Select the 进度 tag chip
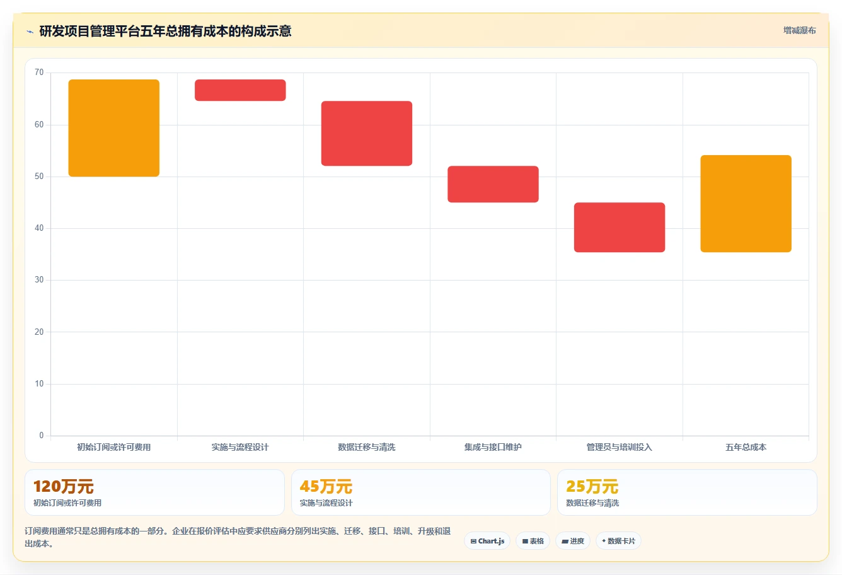Image resolution: width=842 pixels, height=575 pixels. 572,541
